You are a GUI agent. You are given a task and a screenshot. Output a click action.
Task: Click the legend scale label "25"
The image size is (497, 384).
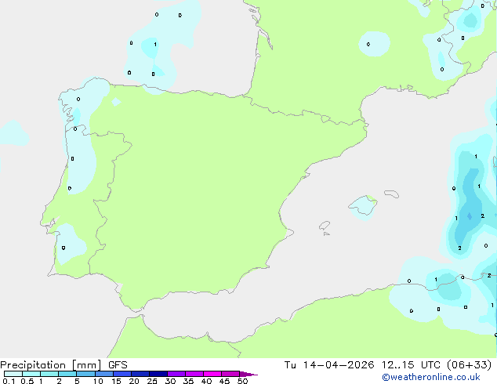152,381
